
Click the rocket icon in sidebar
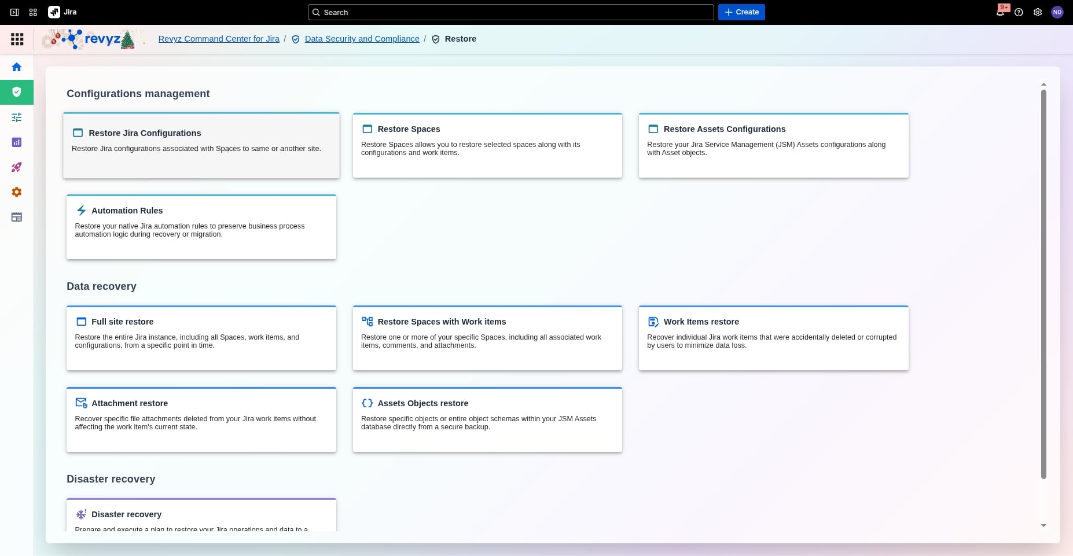(x=17, y=167)
